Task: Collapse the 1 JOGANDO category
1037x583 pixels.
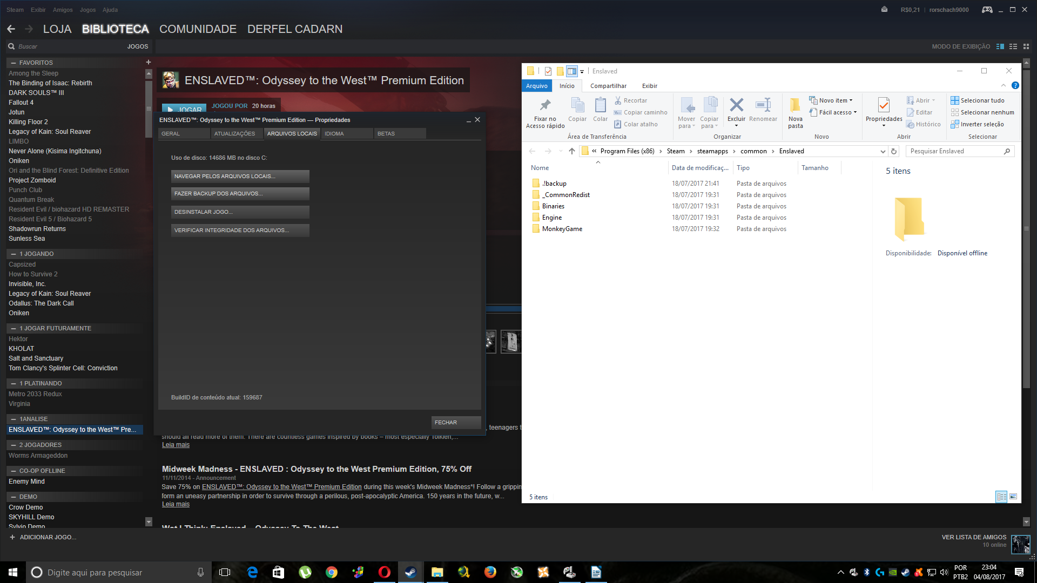Action: click(14, 254)
